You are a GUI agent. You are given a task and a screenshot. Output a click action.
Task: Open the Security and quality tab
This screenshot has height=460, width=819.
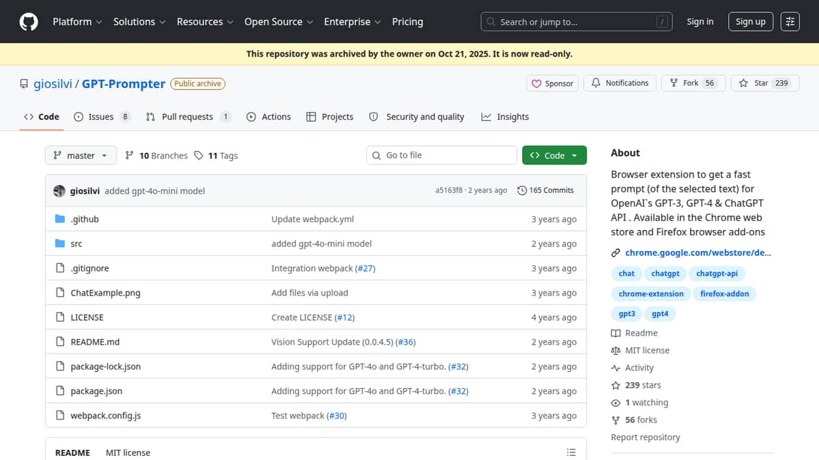(x=416, y=117)
